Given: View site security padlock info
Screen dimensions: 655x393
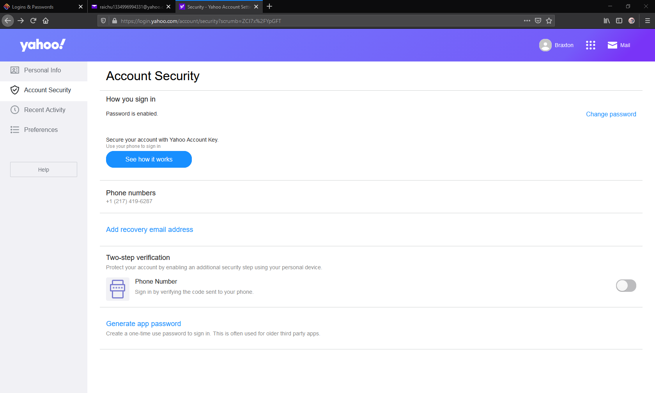Looking at the screenshot, I should click(x=114, y=21).
